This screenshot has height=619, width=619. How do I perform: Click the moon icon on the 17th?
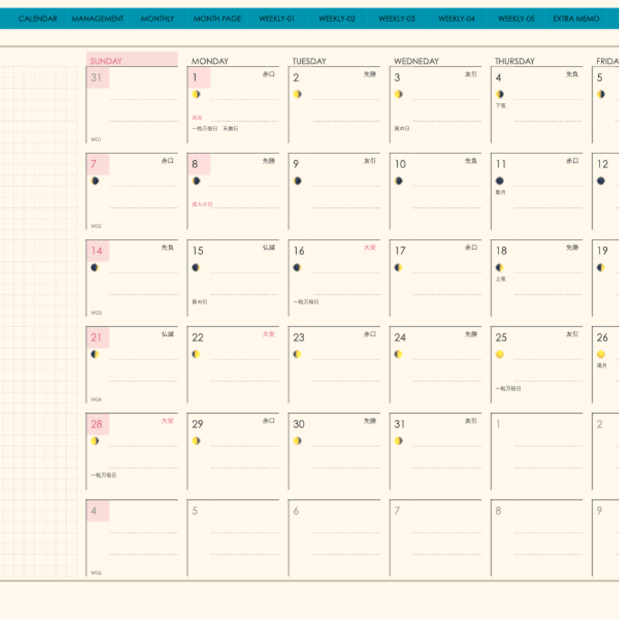coord(398,267)
